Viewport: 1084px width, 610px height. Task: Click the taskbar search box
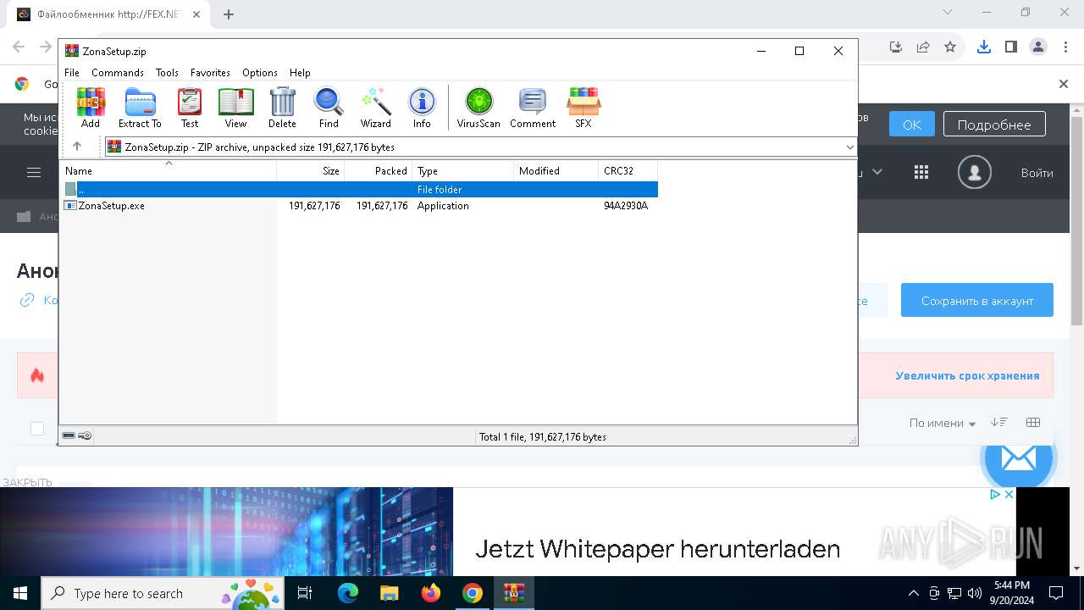163,593
